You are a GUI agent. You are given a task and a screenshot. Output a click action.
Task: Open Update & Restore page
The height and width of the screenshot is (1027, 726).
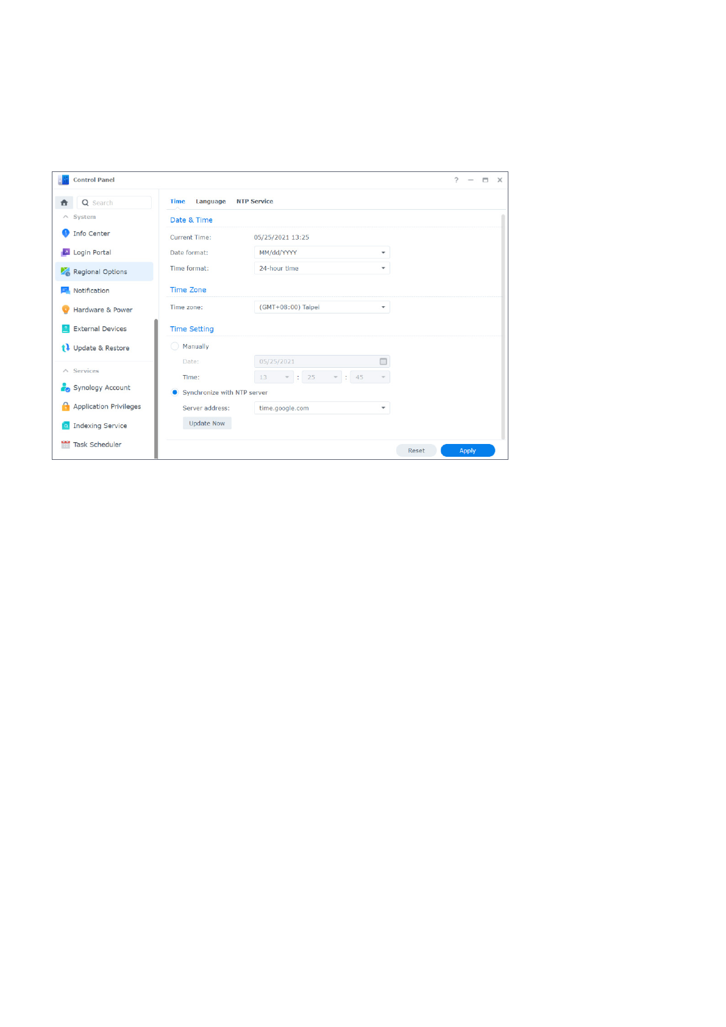pyautogui.click(x=101, y=348)
